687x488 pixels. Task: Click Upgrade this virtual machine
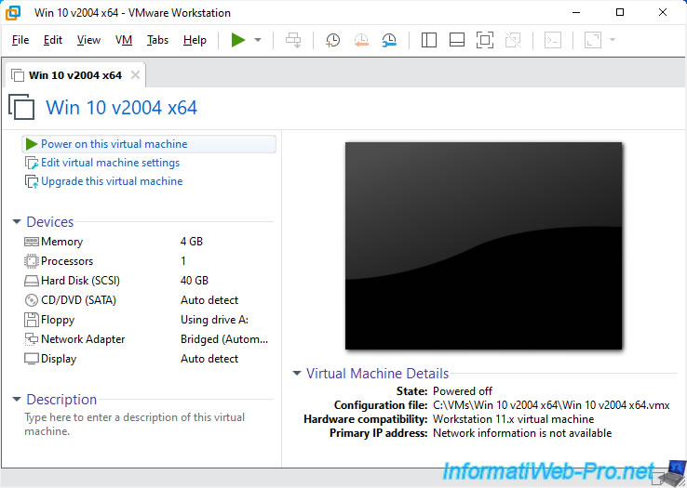click(x=112, y=181)
